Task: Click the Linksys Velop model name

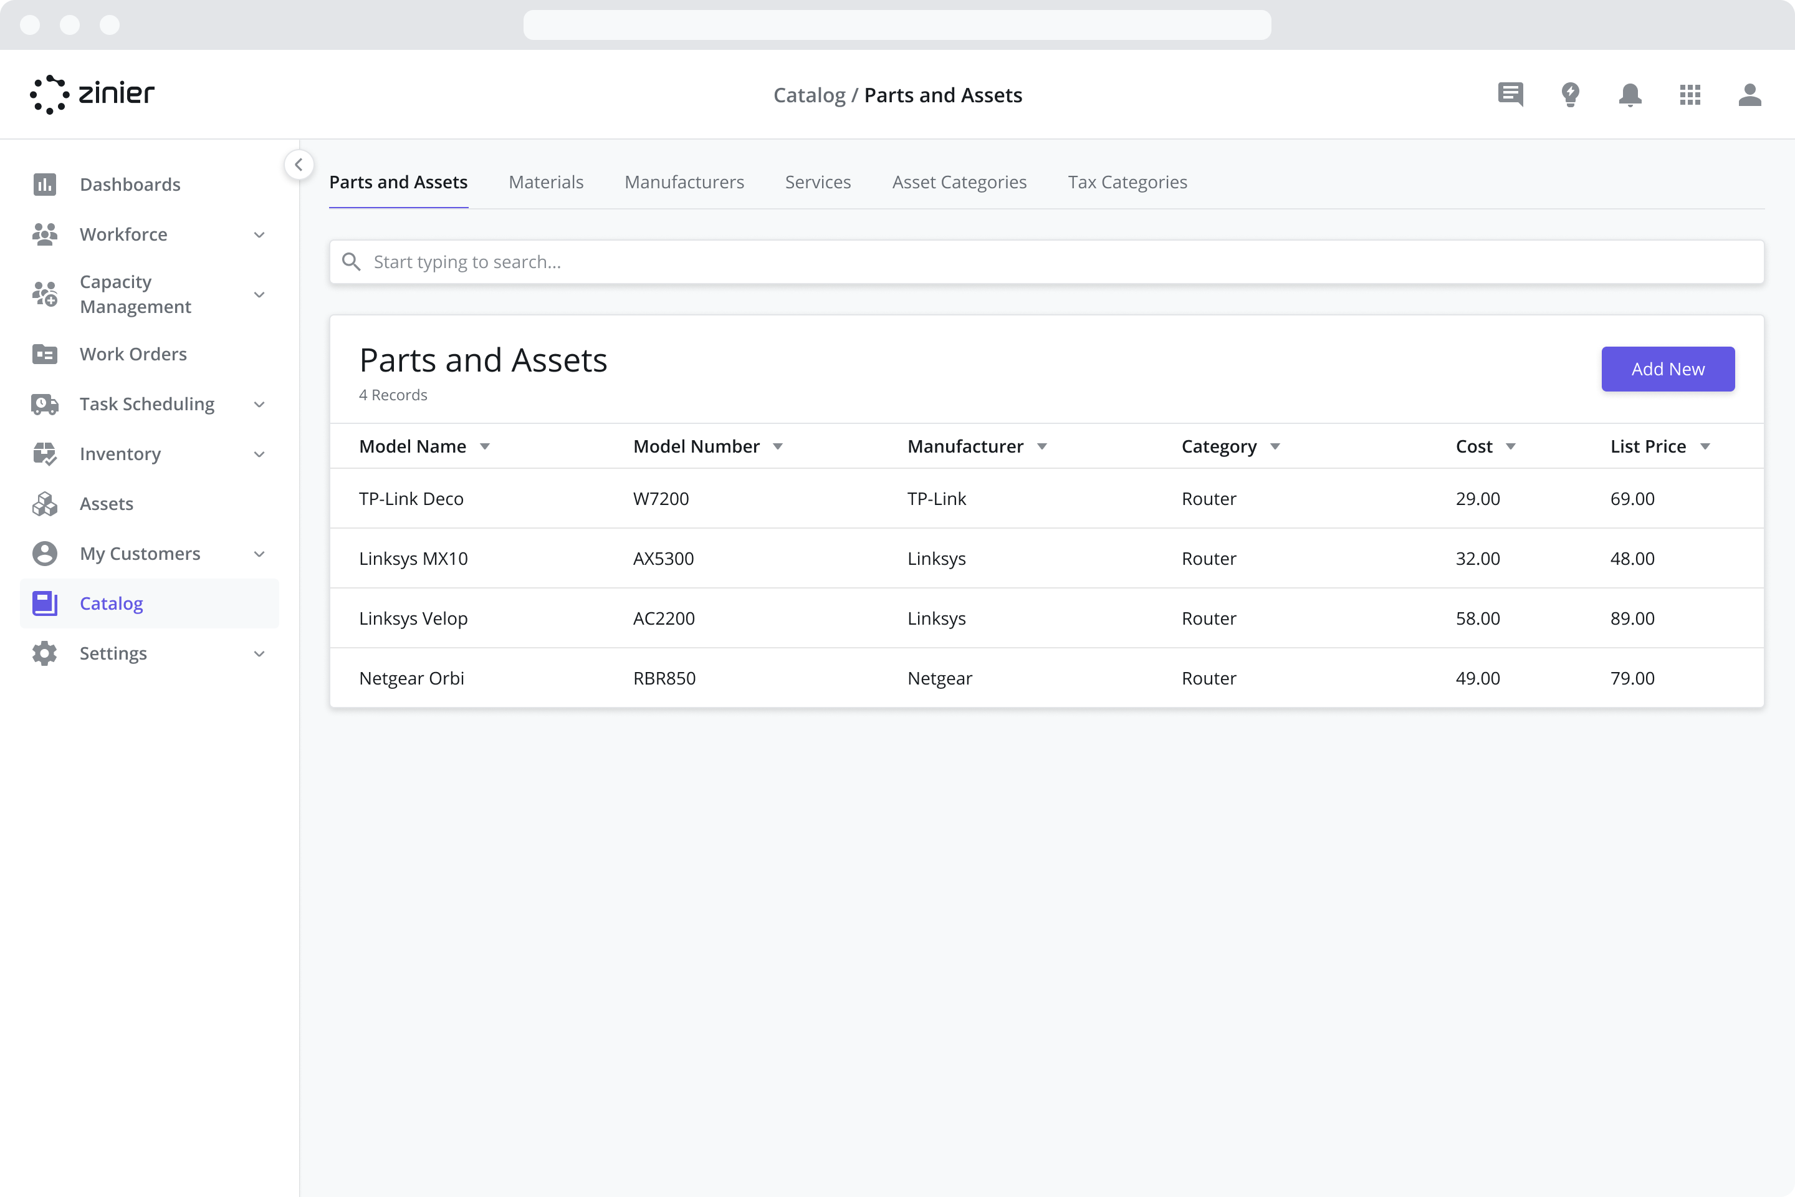Action: (x=414, y=618)
